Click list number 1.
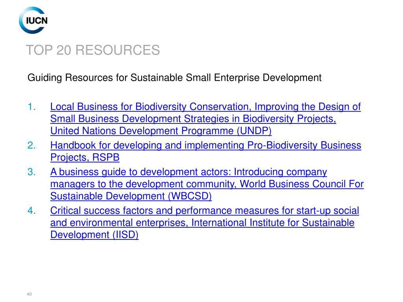Viewport: 403px width, 302px height. pos(31,107)
